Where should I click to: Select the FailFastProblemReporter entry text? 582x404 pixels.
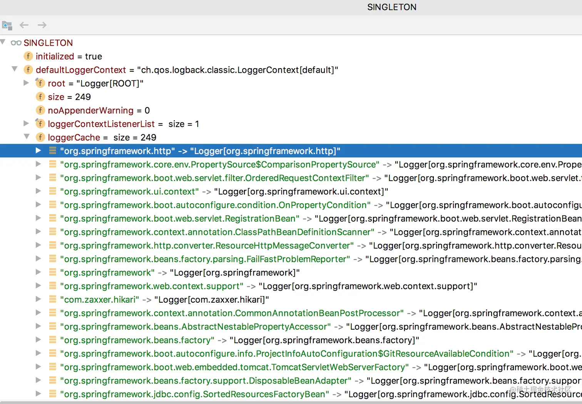click(x=321, y=259)
